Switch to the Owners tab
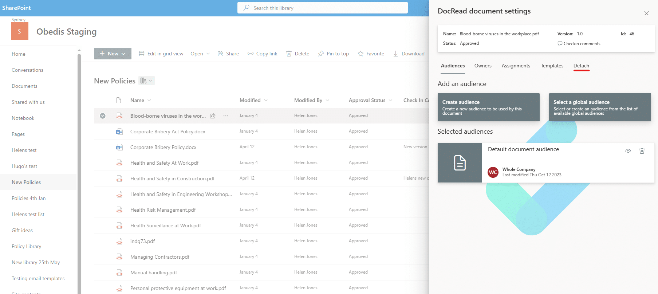Image resolution: width=658 pixels, height=294 pixels. [483, 66]
